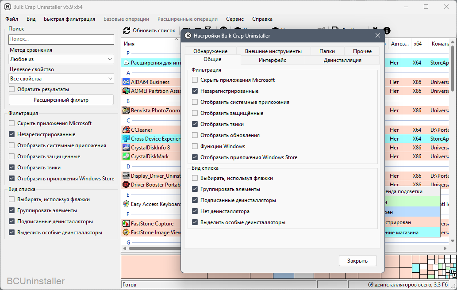Screen dimensions: 457x290
Task: Click the green highlight legend swatch
Action: (x=412, y=202)
